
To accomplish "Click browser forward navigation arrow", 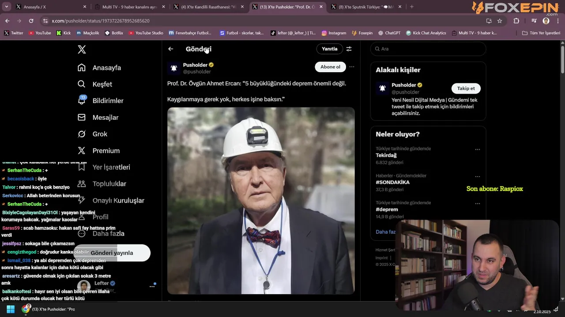I will [x=19, y=21].
